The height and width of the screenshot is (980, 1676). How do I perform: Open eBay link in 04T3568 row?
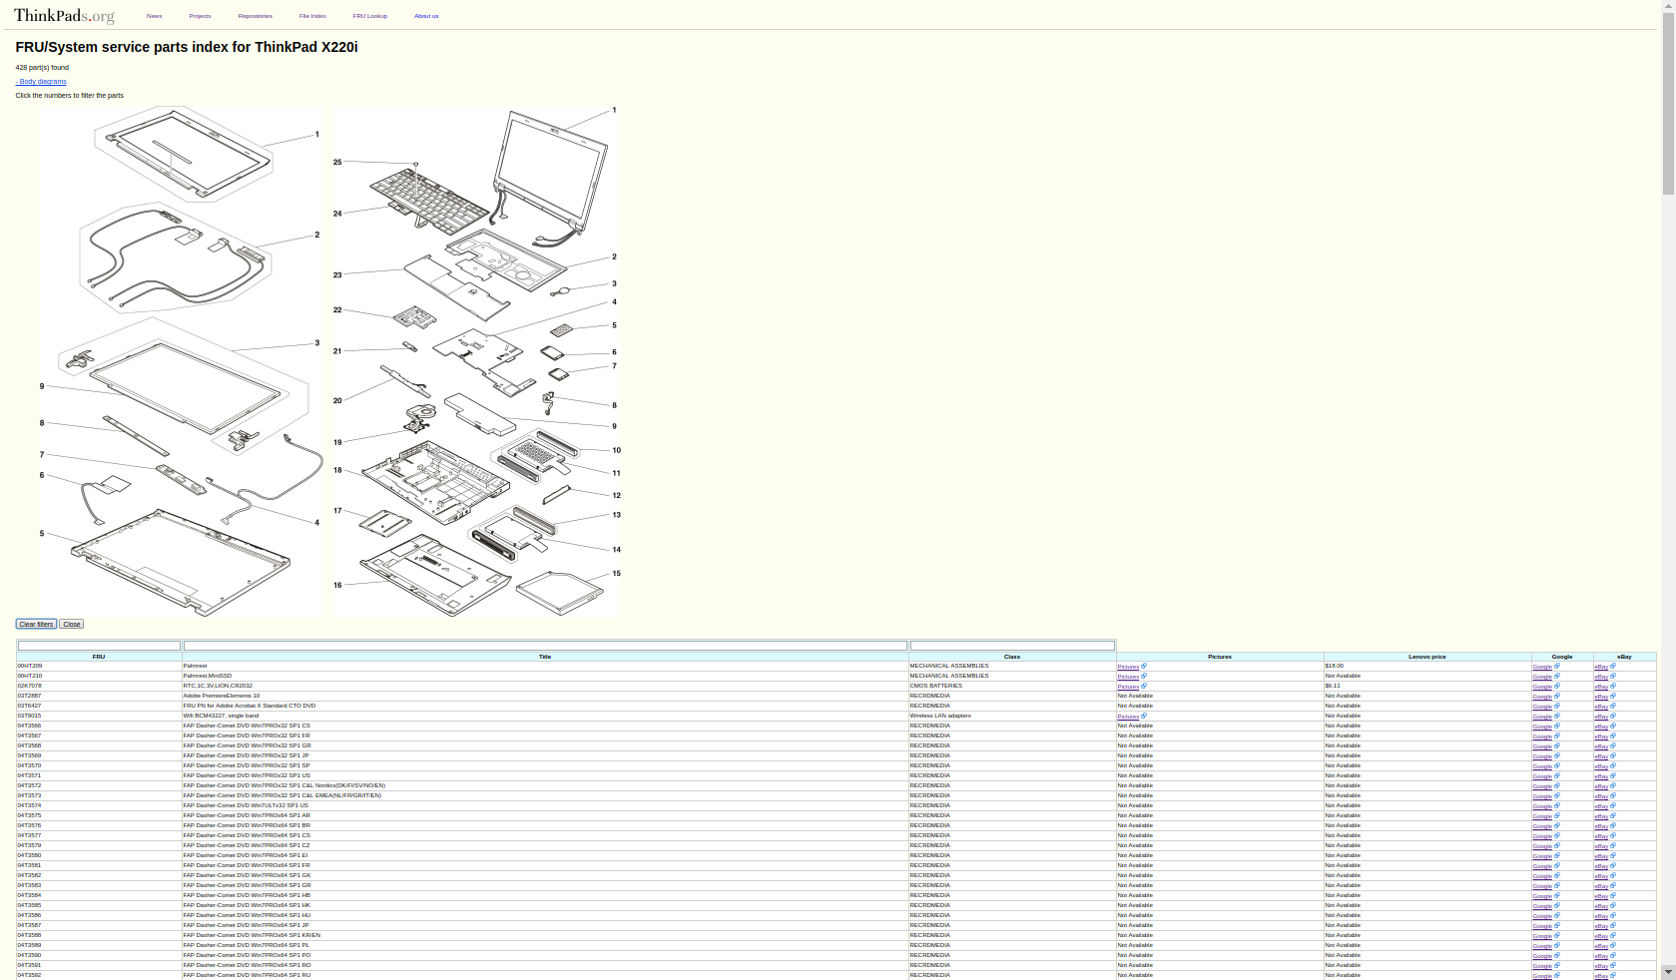[x=1601, y=746]
